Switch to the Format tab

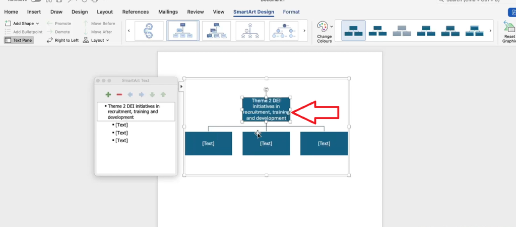tap(291, 12)
